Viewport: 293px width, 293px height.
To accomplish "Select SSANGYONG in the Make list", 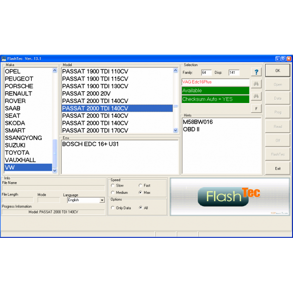I will [28, 138].
